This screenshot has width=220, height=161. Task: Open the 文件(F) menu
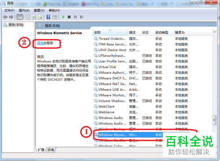pos(9,11)
